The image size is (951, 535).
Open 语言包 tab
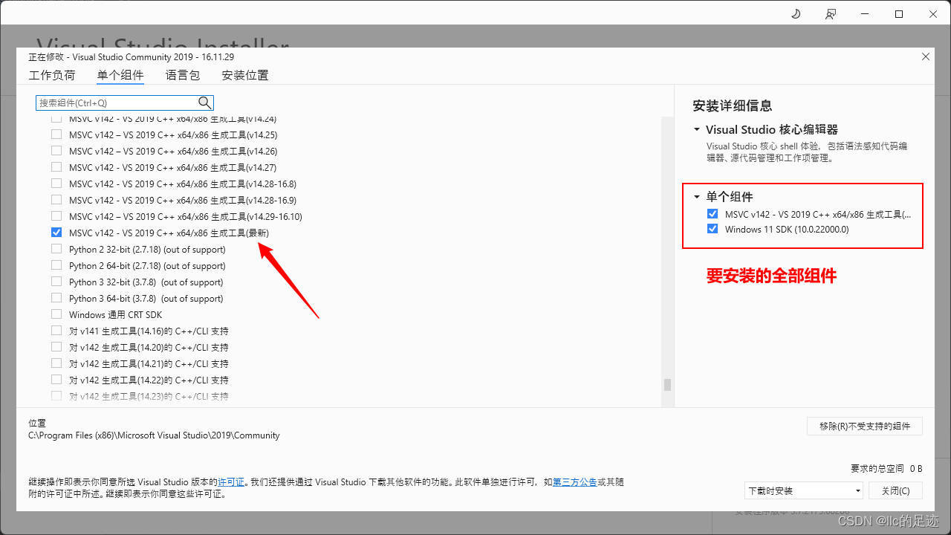click(183, 75)
